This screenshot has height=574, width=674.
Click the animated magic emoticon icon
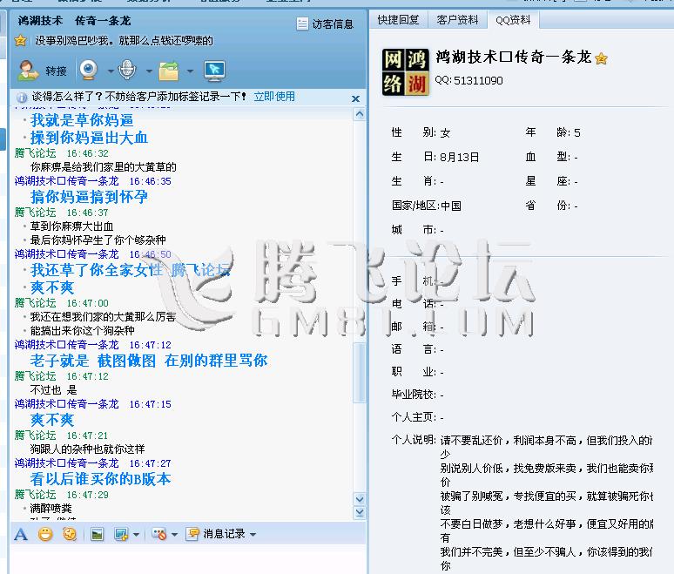(x=70, y=534)
